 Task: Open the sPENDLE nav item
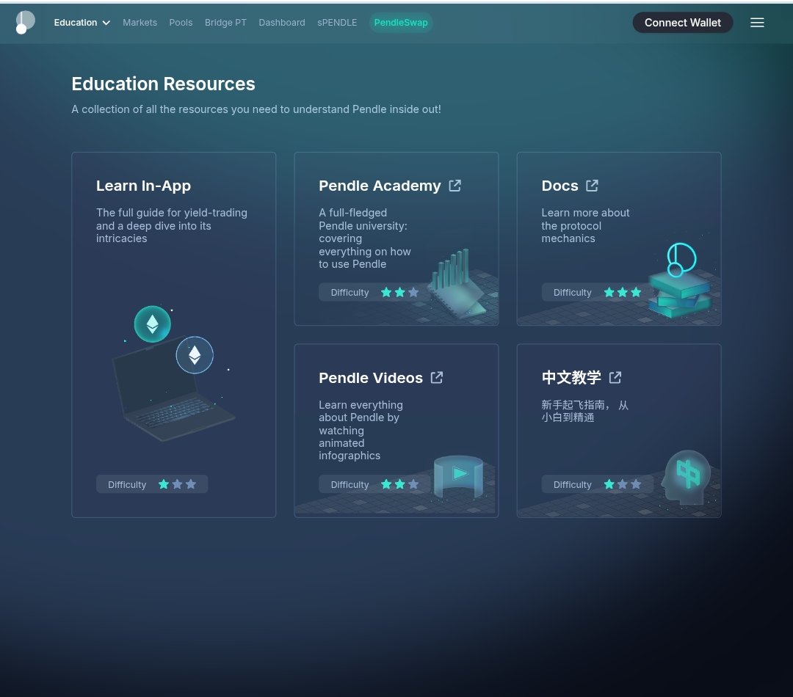tap(337, 23)
